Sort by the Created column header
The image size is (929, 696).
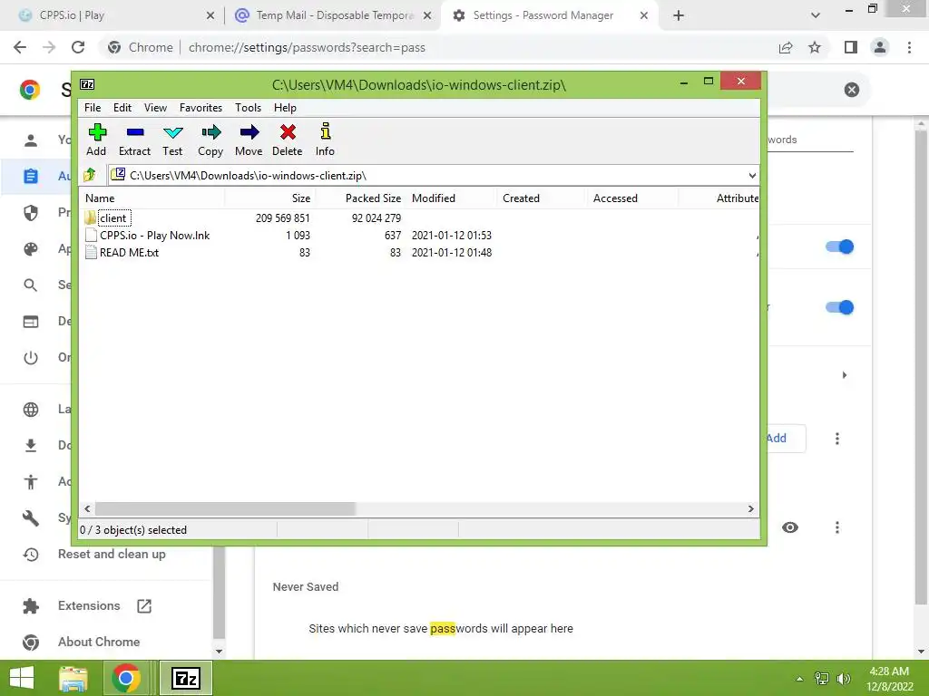542,198
